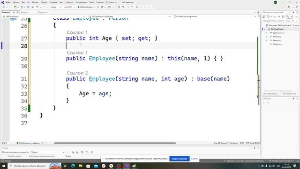
Task: Switch to Изменения Git tab
Action: (x=289, y=94)
